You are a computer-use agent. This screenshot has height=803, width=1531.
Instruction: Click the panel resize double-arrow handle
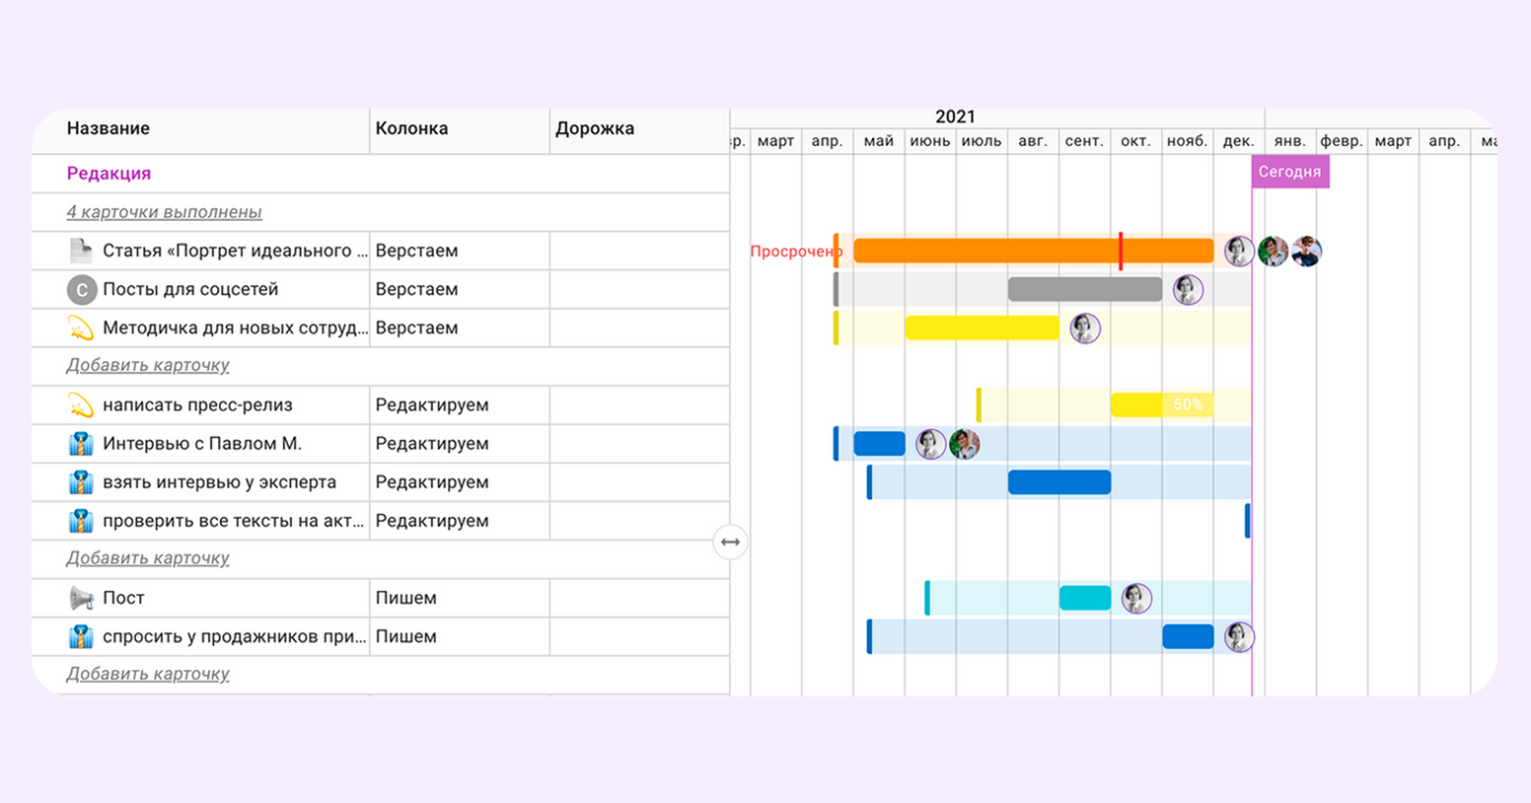tap(730, 542)
